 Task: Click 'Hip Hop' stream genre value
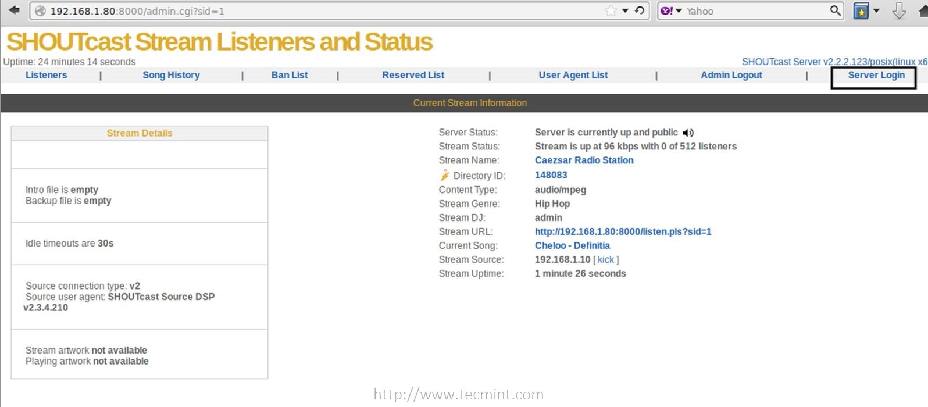552,203
